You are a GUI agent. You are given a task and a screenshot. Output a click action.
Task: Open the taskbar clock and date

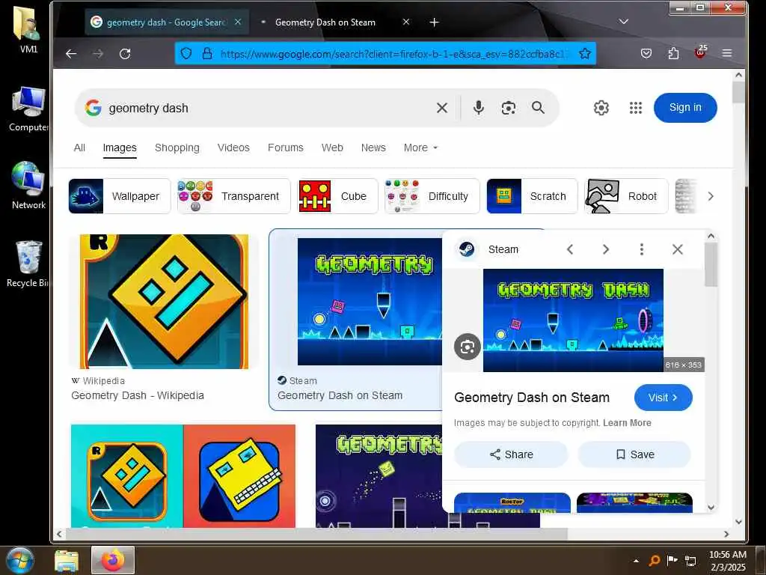click(x=727, y=561)
